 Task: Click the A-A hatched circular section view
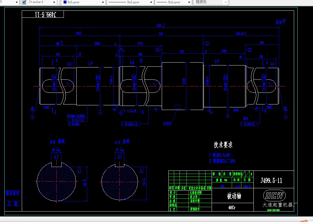click(120, 182)
